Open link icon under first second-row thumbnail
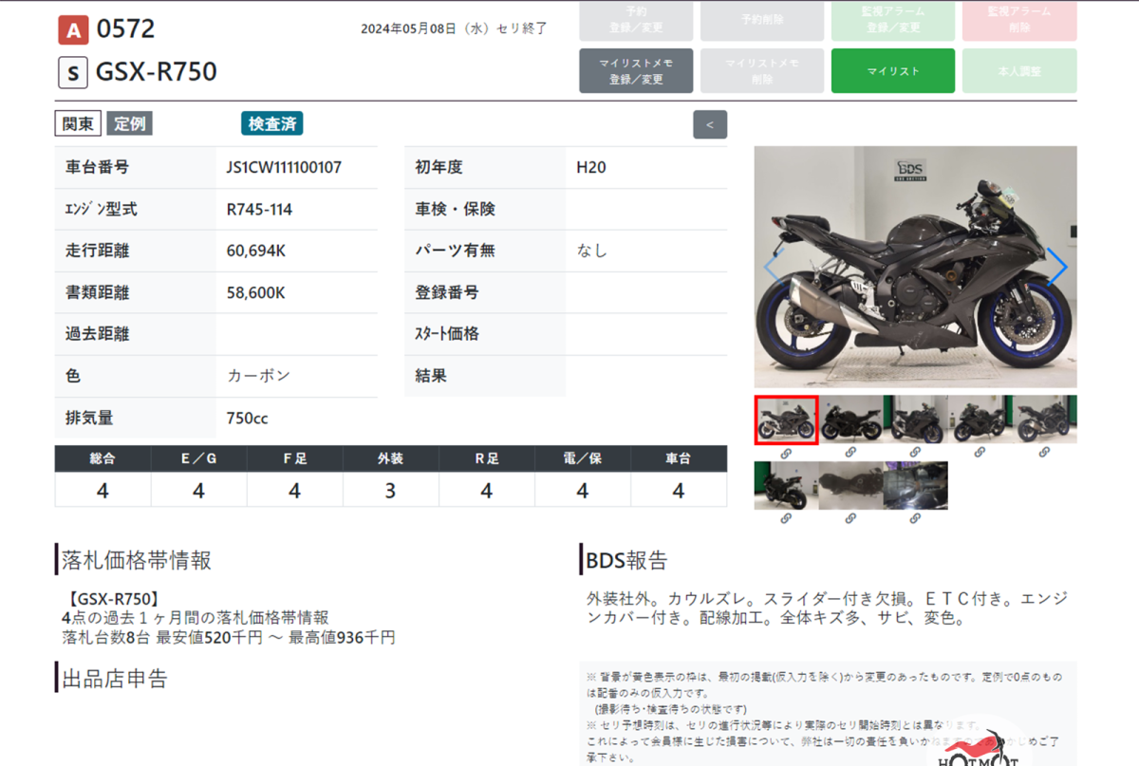This screenshot has height=766, width=1139. (x=786, y=518)
